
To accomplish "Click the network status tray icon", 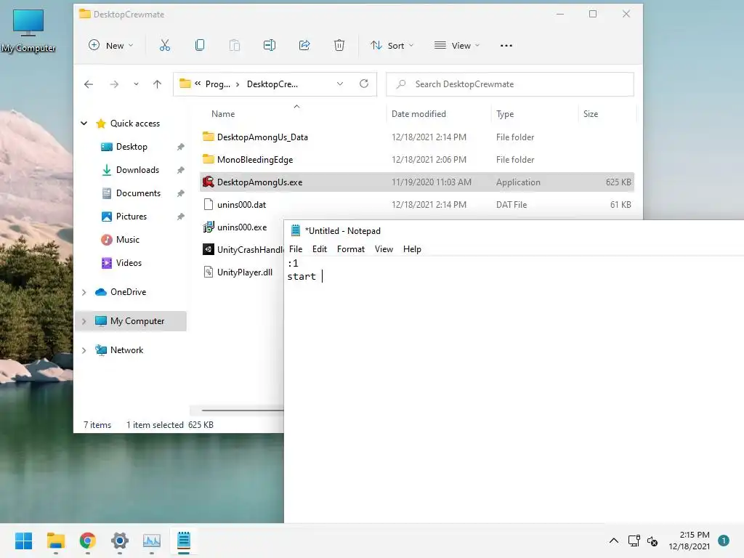I will pos(634,541).
